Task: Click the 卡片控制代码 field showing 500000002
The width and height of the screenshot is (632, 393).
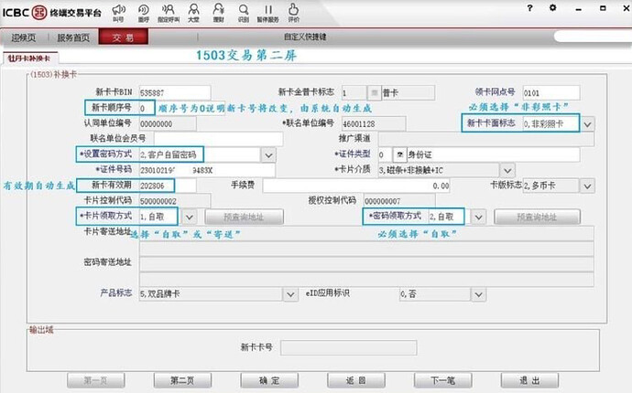Action: coord(175,201)
